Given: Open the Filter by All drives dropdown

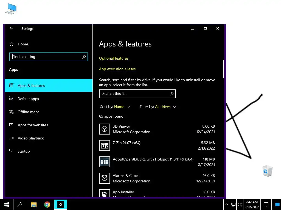Looking at the screenshot, I should click(x=158, y=107).
